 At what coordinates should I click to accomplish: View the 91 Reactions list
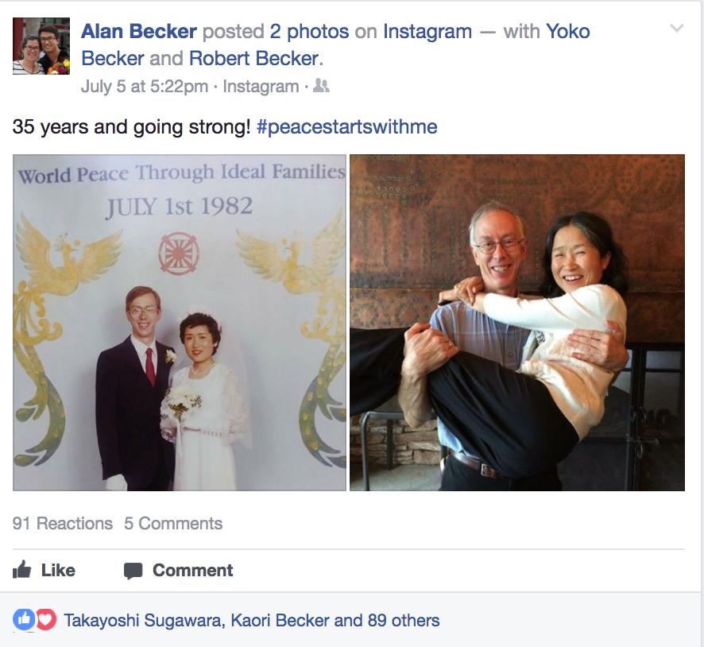(x=63, y=523)
